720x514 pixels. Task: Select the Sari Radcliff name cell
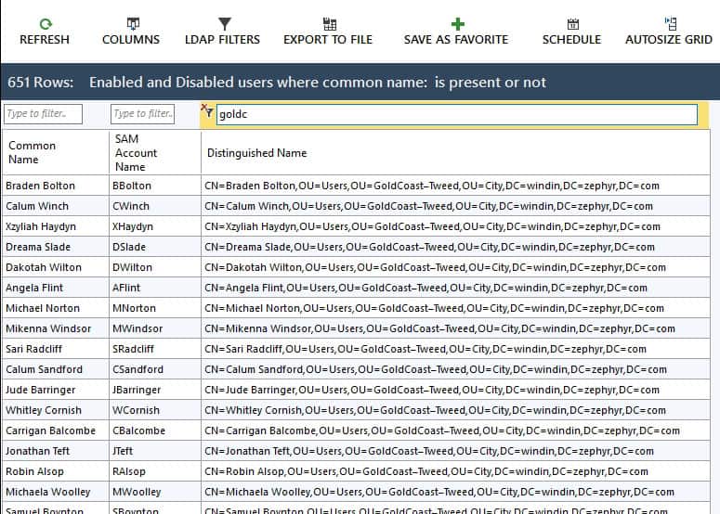click(x=56, y=349)
